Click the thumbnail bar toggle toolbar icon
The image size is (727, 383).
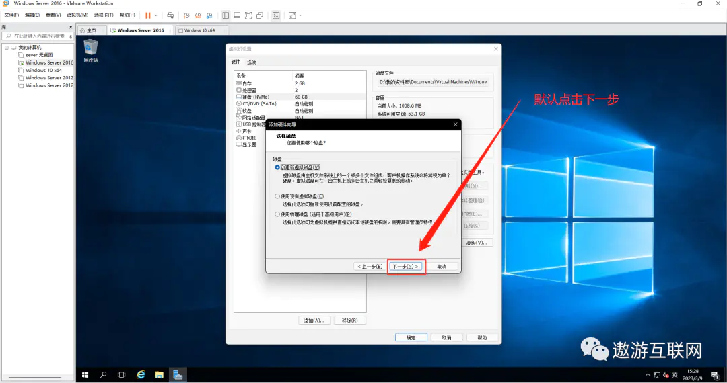tap(237, 15)
